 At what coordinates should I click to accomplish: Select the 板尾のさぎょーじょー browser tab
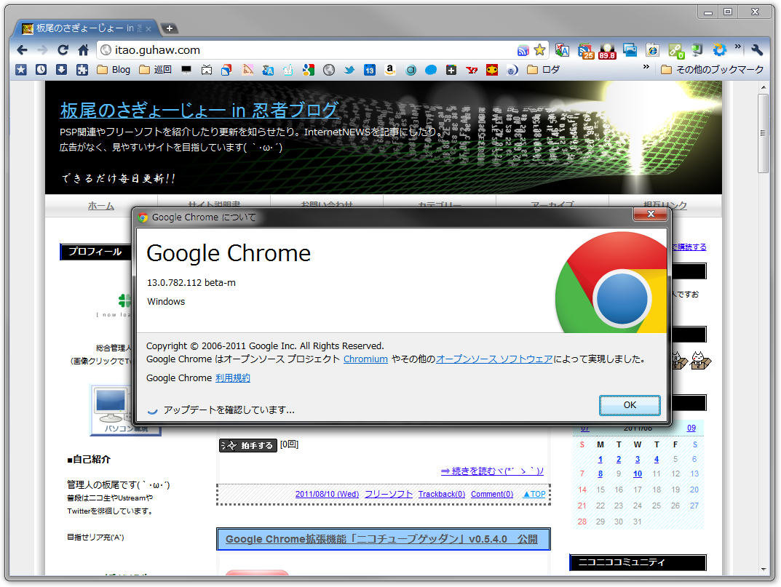pos(84,28)
